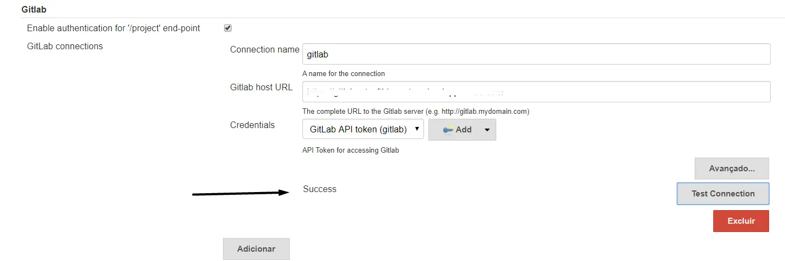Image resolution: width=785 pixels, height=261 pixels.
Task: Delete the connection with Excluir
Action: 741,221
